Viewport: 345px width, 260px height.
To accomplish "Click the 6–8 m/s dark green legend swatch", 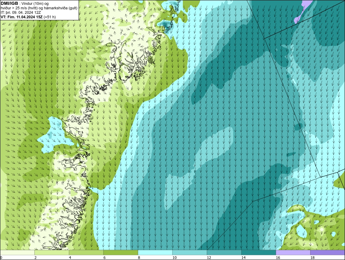I will 120,252.
